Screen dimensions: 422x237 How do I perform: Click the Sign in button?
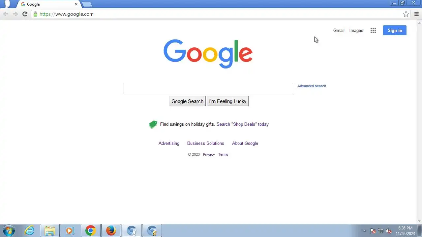point(395,30)
